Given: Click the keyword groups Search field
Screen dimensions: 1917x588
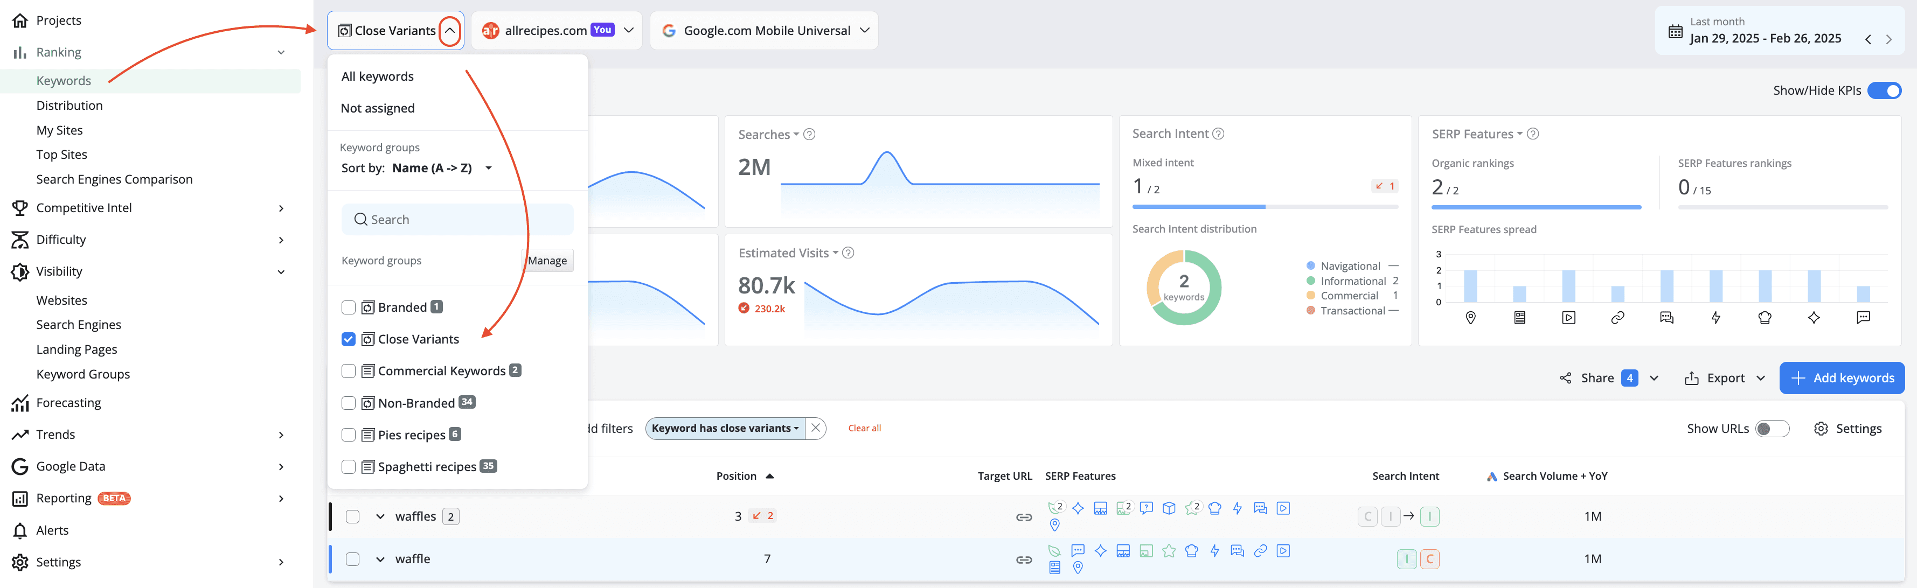Looking at the screenshot, I should 457,220.
